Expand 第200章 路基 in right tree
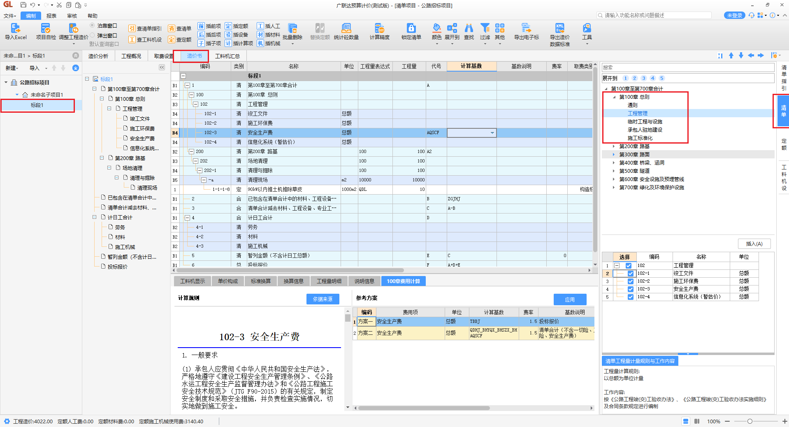The width and height of the screenshot is (789, 427). pos(614,146)
